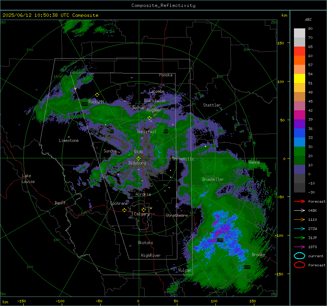The width and height of the screenshot is (327, 306).
Task: Click the green 31JP arrow in legend
Action: click(x=299, y=238)
